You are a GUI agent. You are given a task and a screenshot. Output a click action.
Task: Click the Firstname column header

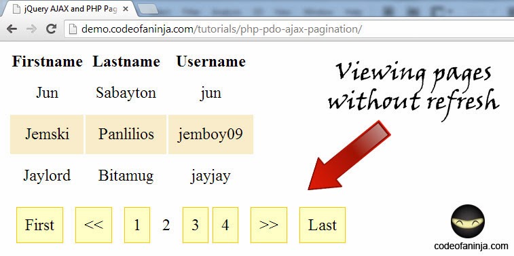[48, 62]
